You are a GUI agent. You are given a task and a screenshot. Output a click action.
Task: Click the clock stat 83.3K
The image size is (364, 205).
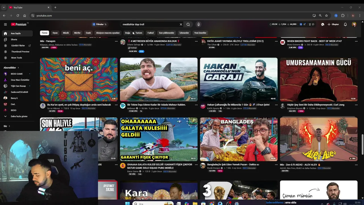(x=274, y=24)
